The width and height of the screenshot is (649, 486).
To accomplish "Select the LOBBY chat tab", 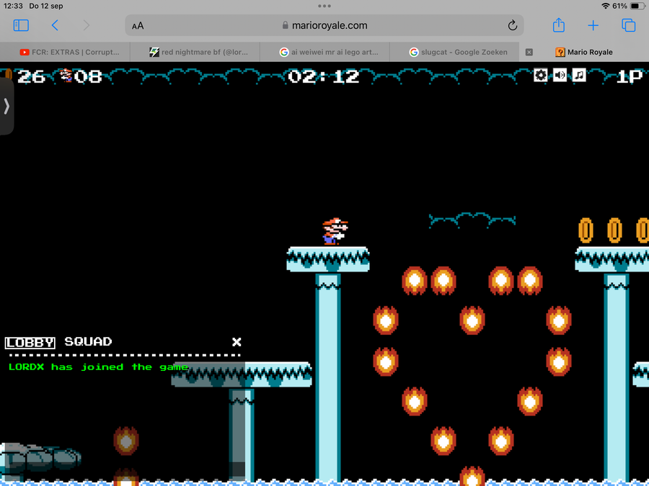I will click(30, 343).
